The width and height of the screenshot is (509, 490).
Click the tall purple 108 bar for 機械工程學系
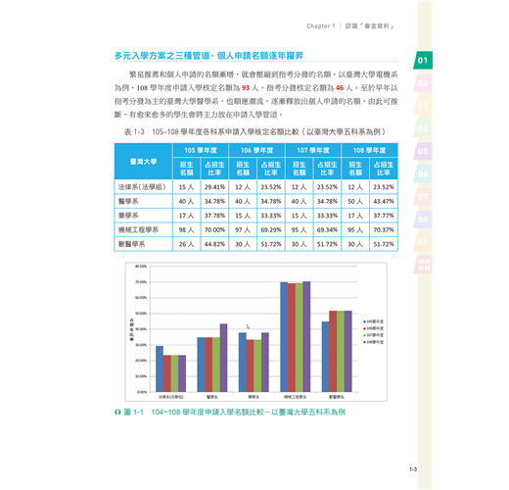(306, 337)
